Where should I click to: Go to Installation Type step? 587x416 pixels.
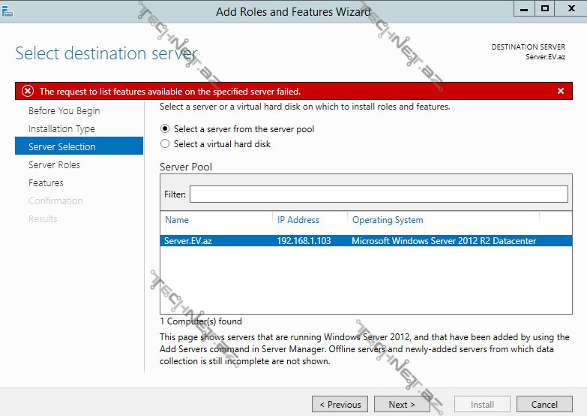coord(61,129)
